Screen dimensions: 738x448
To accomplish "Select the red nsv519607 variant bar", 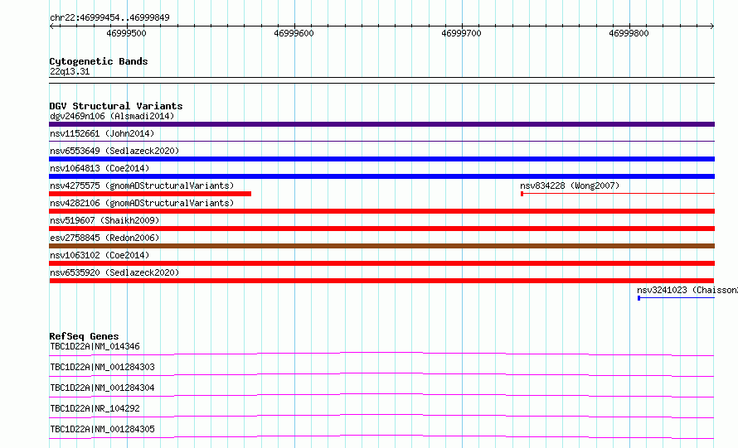I will click(381, 229).
